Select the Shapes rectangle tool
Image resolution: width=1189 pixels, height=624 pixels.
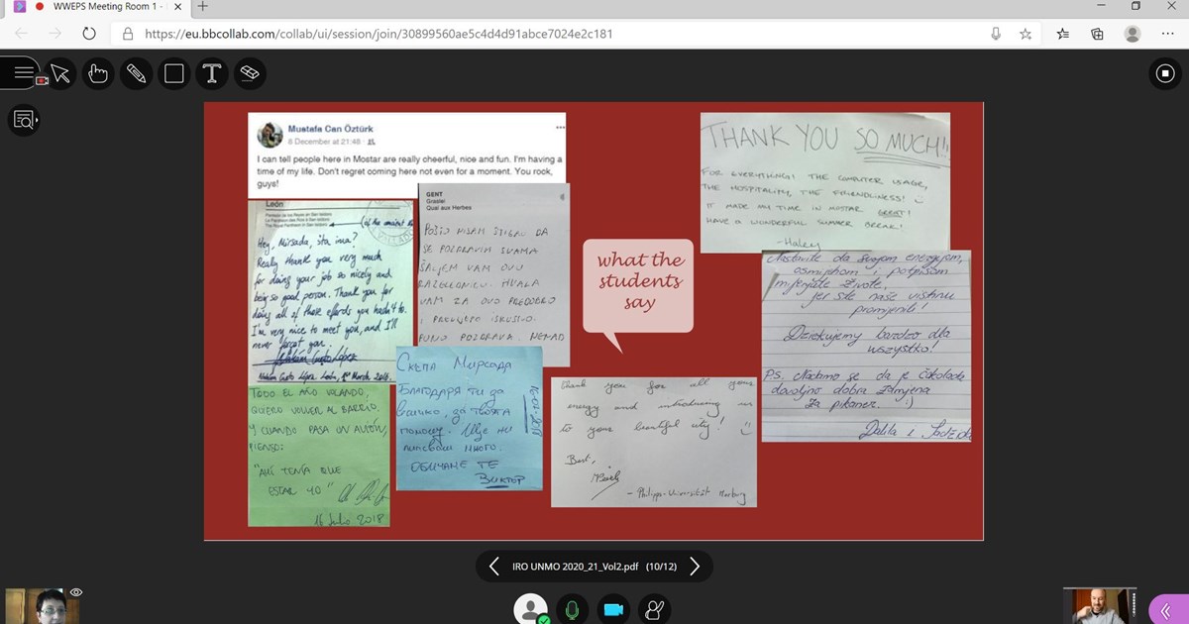173,73
